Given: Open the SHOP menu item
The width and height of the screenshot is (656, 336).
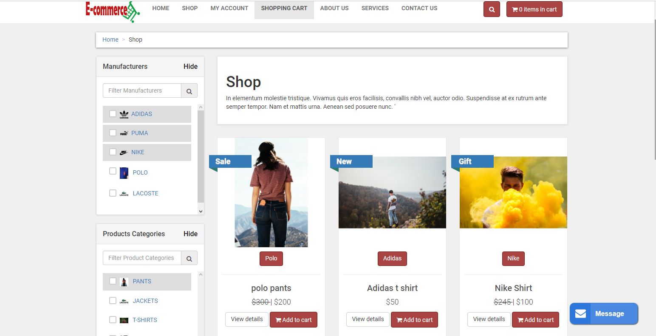Looking at the screenshot, I should [189, 8].
